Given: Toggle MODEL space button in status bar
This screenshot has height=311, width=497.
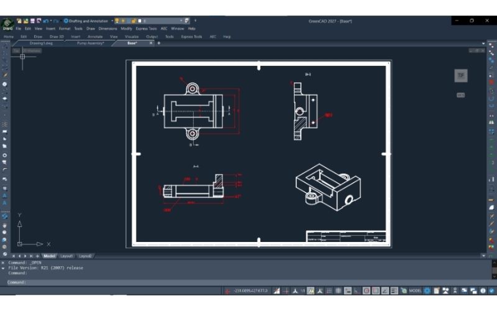Looking at the screenshot, I should 415,290.
